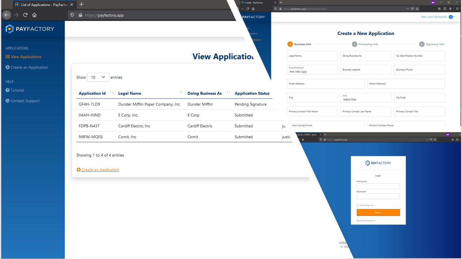This screenshot has height=259, width=462.
Task: Close the List of Applications browser tab
Action: tap(72, 5)
